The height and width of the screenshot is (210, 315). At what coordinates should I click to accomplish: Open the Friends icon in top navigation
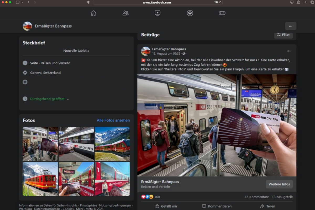click(125, 13)
